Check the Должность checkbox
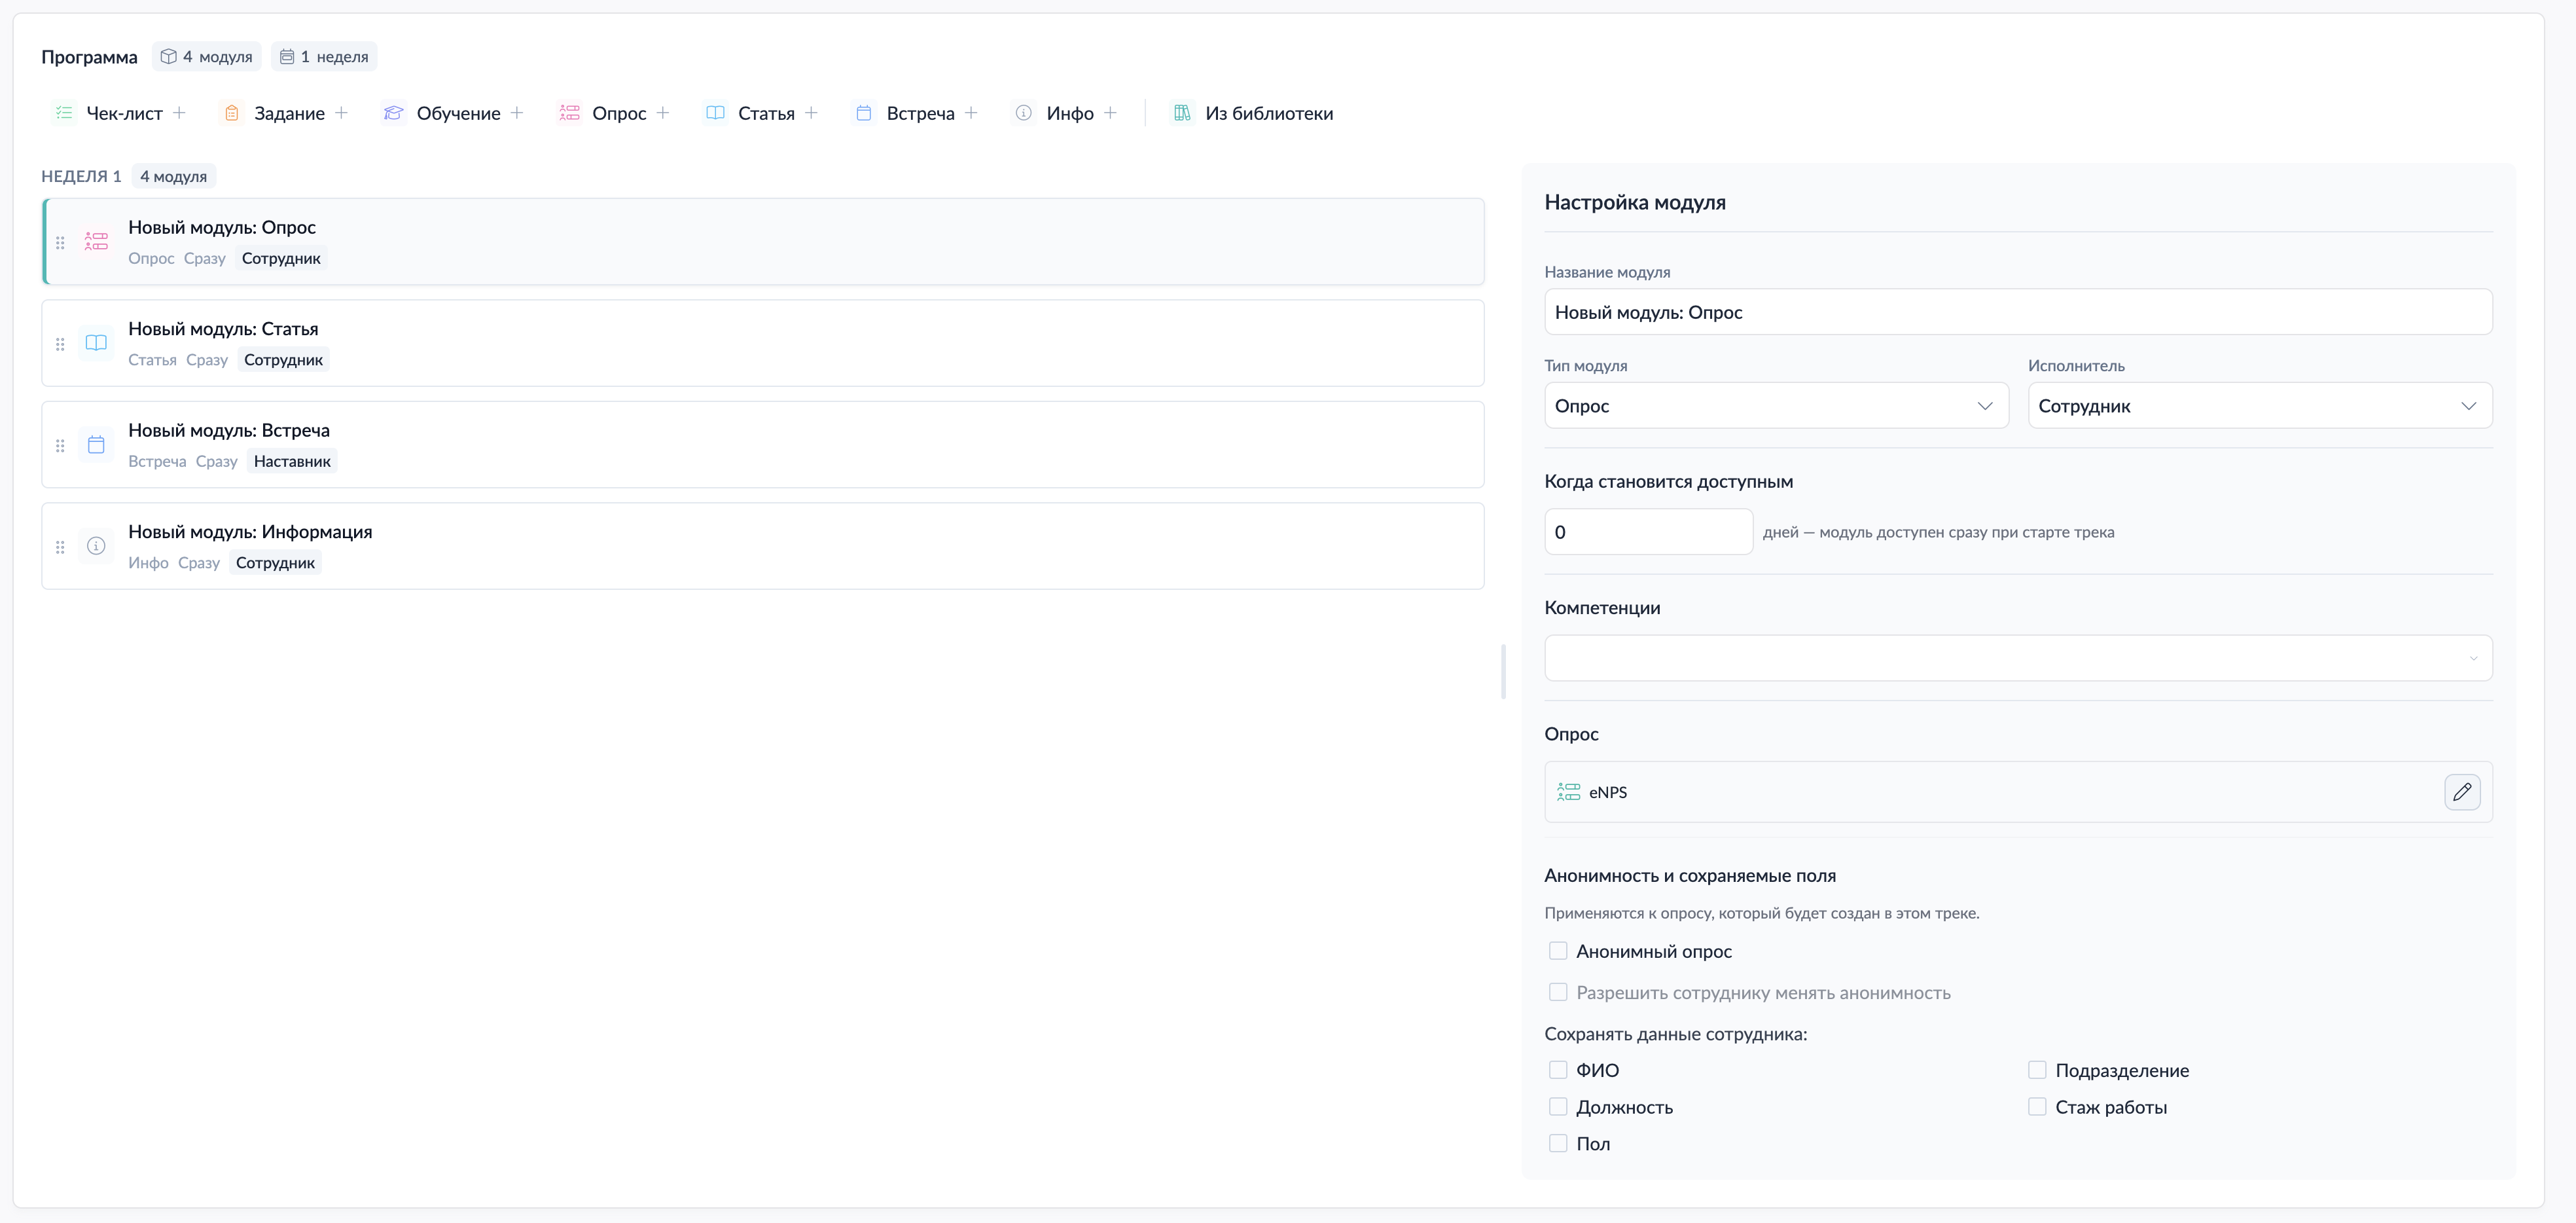This screenshot has width=2576, height=1223. pos(1558,1106)
